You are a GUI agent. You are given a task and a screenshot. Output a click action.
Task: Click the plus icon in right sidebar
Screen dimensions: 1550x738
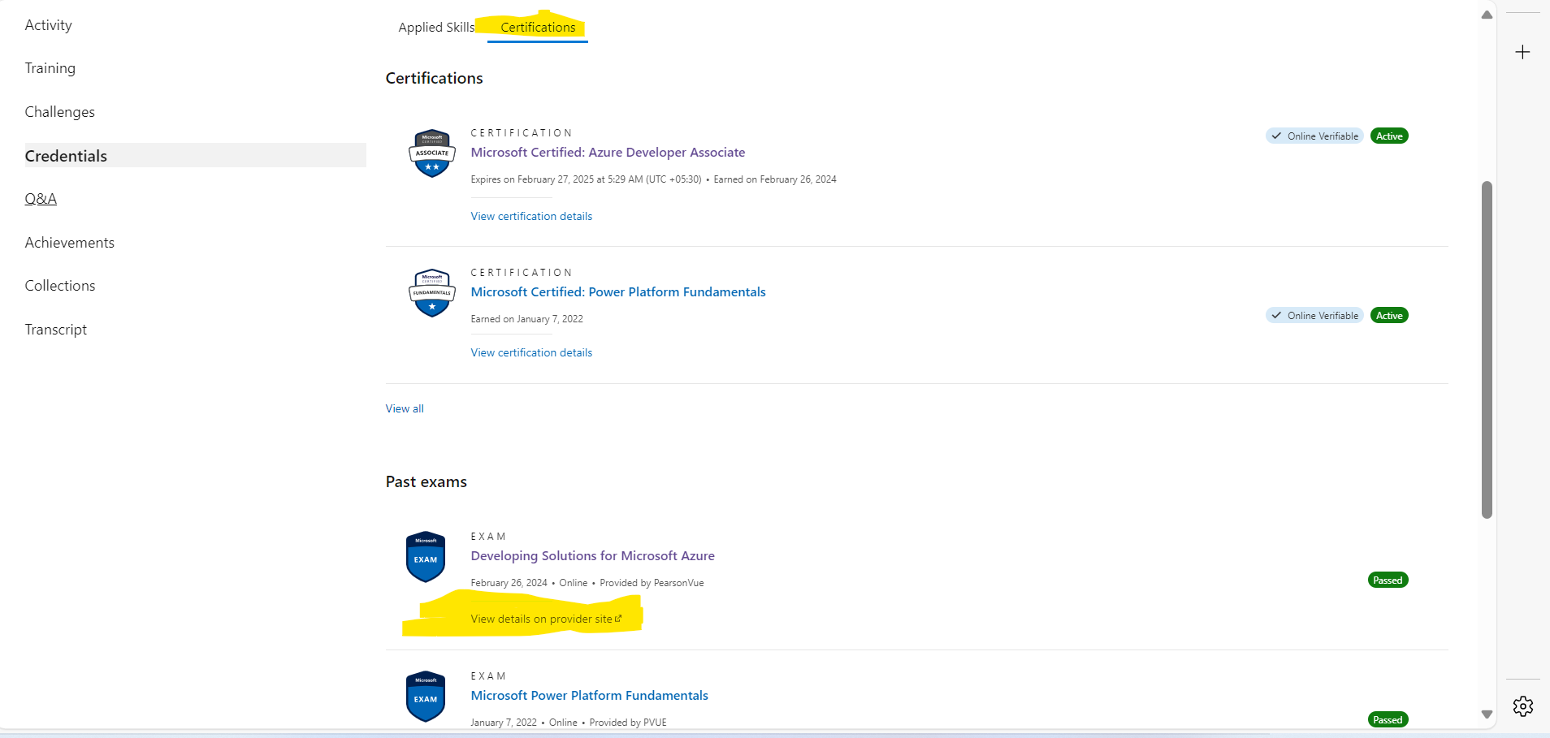(1523, 52)
